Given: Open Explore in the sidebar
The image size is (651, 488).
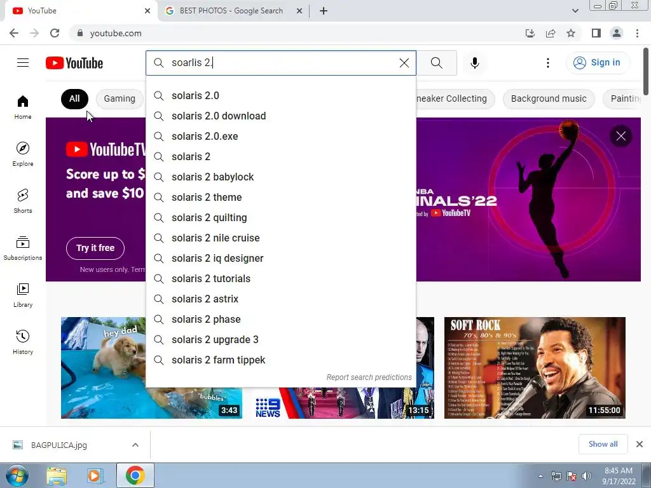Looking at the screenshot, I should (x=23, y=154).
